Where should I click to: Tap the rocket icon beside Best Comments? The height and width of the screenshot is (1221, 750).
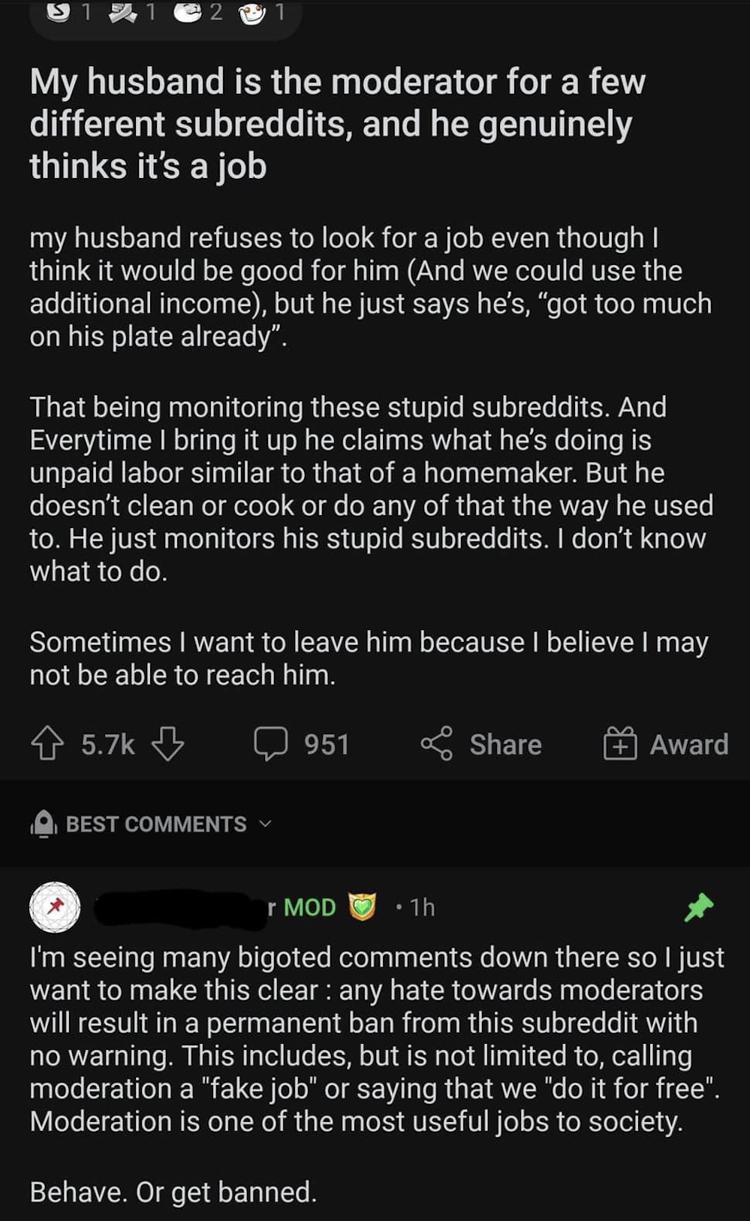coord(44,824)
